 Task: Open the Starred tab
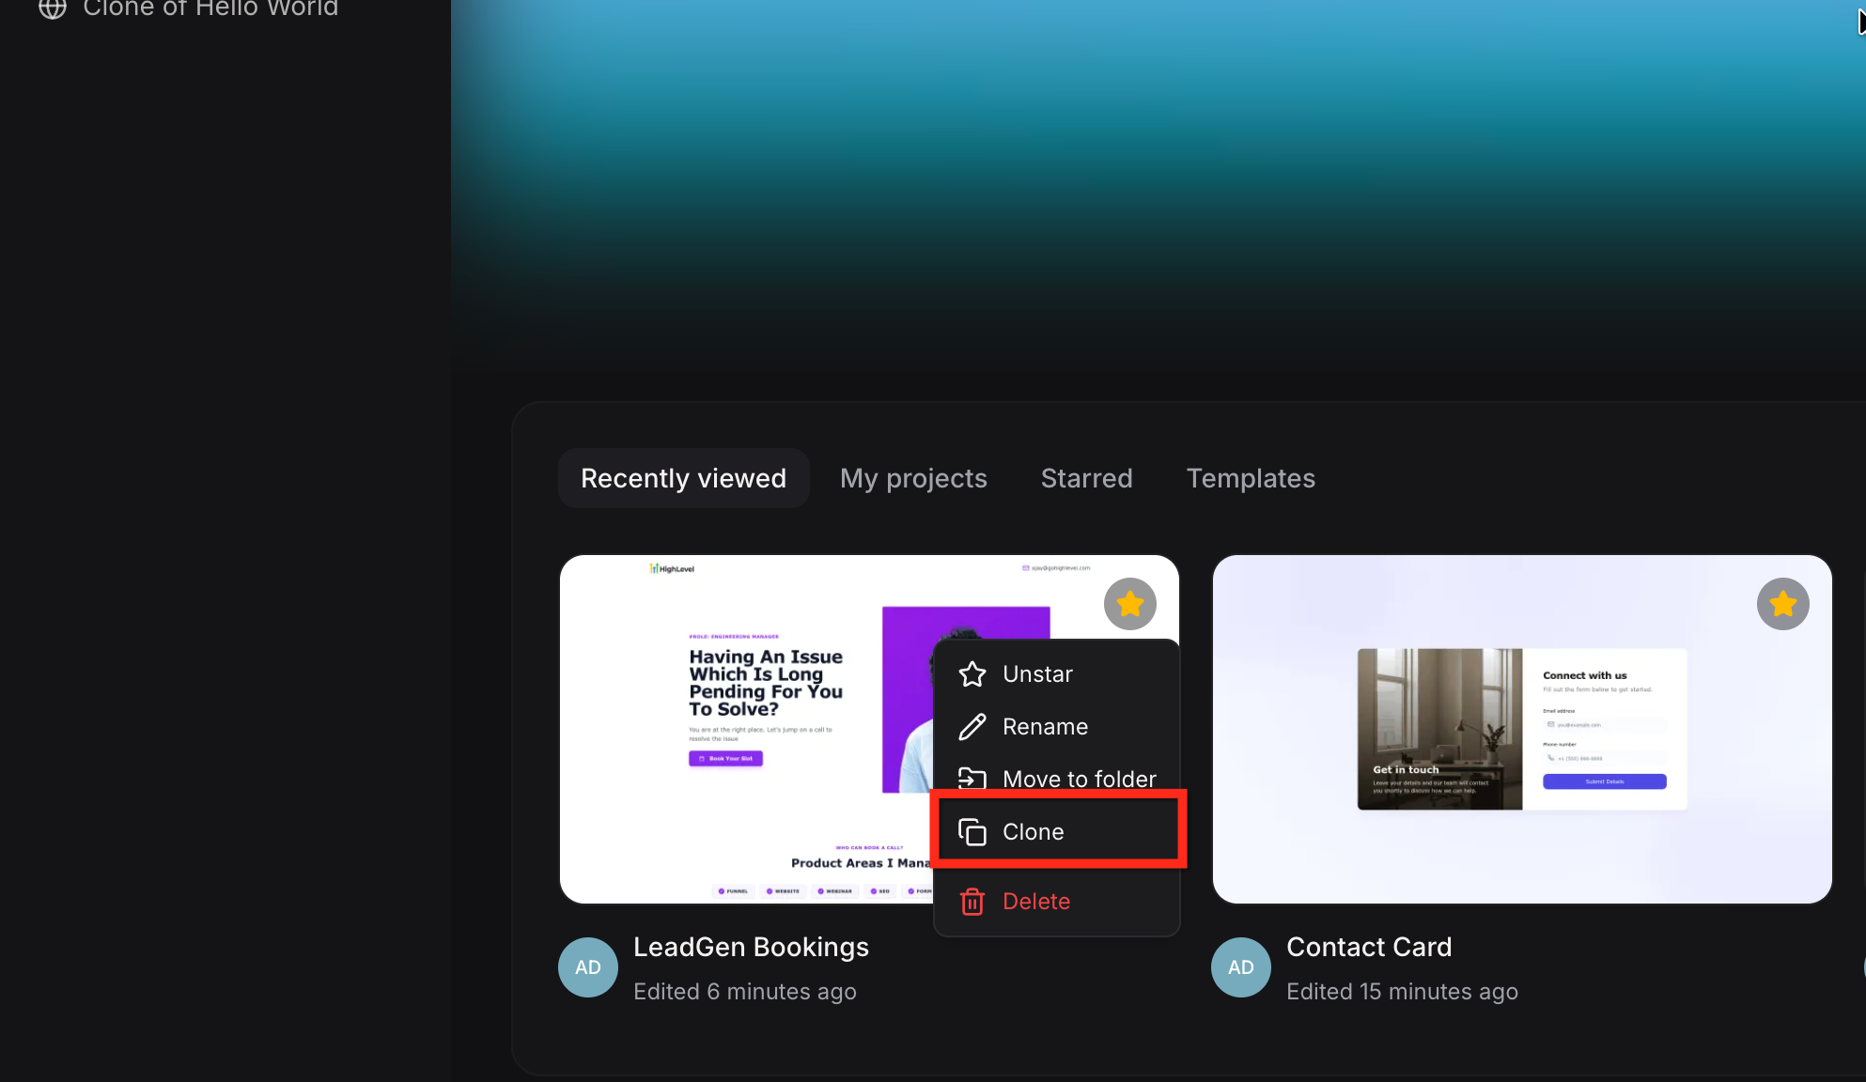point(1086,478)
